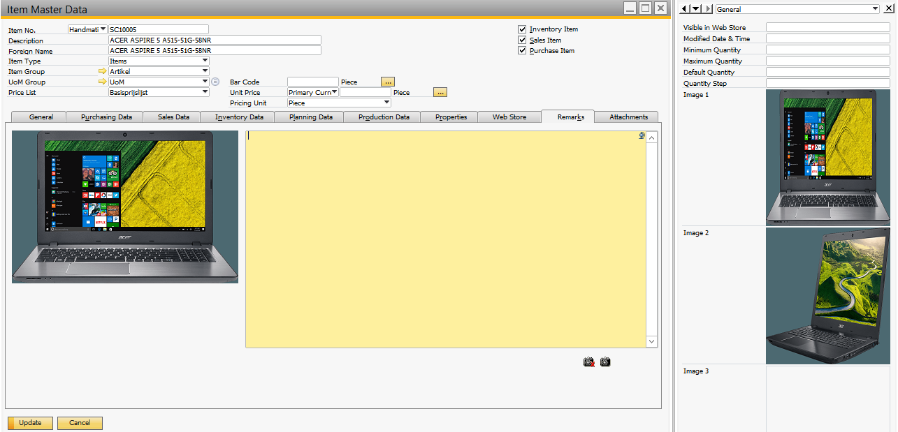Click the remarks scrollbar down arrow
898x432 pixels.
[652, 341]
